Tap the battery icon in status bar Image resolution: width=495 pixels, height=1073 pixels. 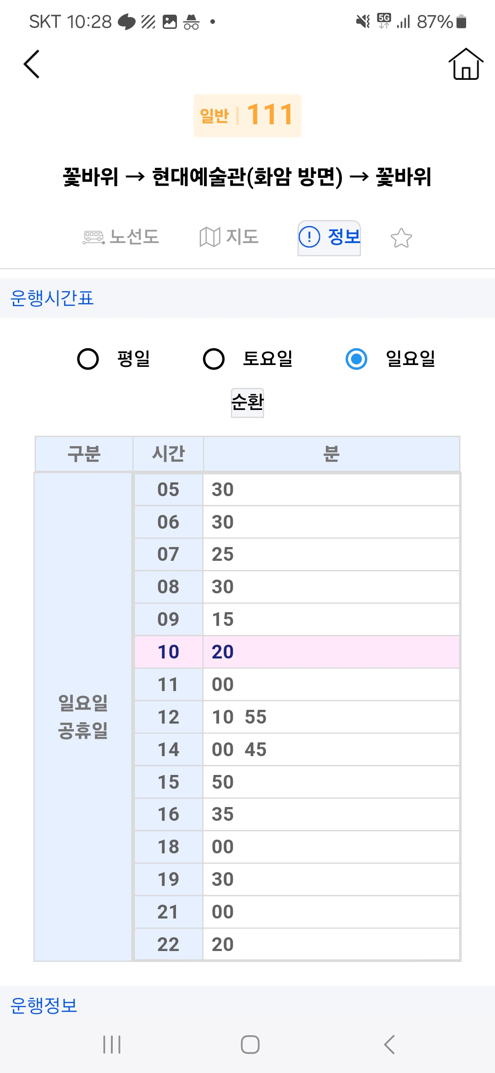pos(462,22)
